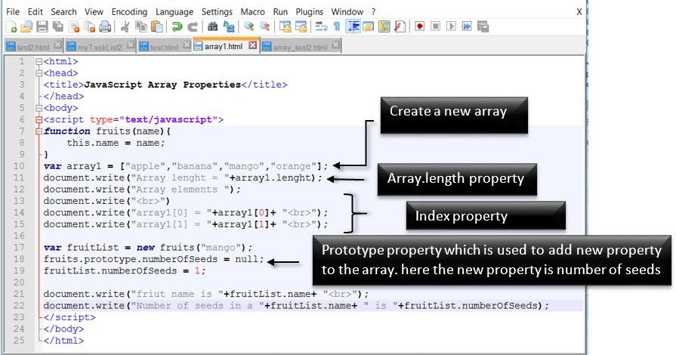Click the X button beside menu bar

579,11
